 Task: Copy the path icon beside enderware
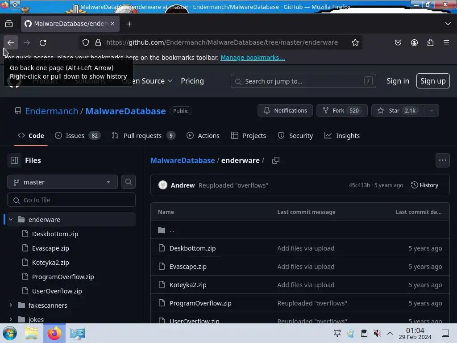(275, 160)
